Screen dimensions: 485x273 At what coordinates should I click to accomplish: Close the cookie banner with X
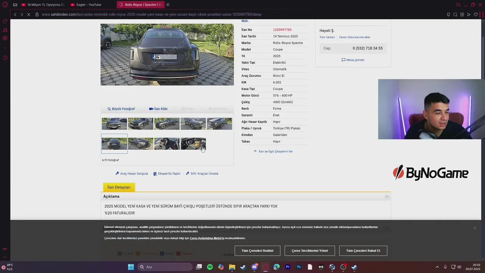pyautogui.click(x=475, y=228)
